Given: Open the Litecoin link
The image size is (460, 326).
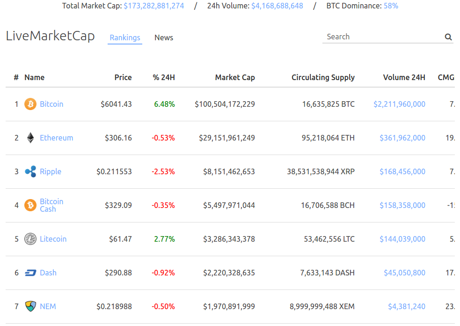Looking at the screenshot, I should (x=53, y=239).
